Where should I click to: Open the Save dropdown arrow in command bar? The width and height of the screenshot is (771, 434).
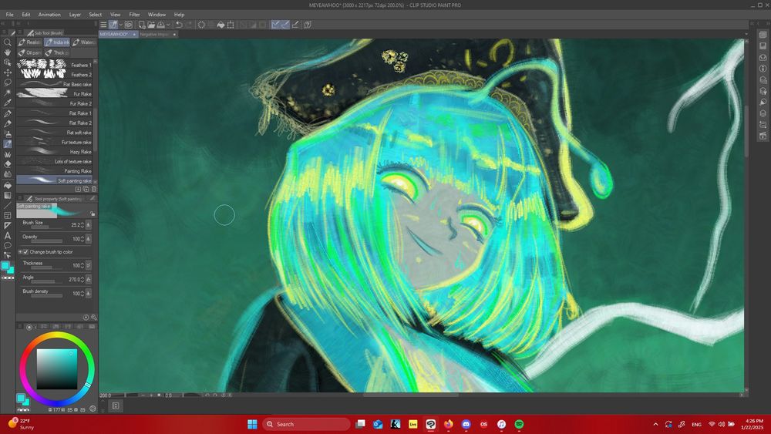pos(168,25)
